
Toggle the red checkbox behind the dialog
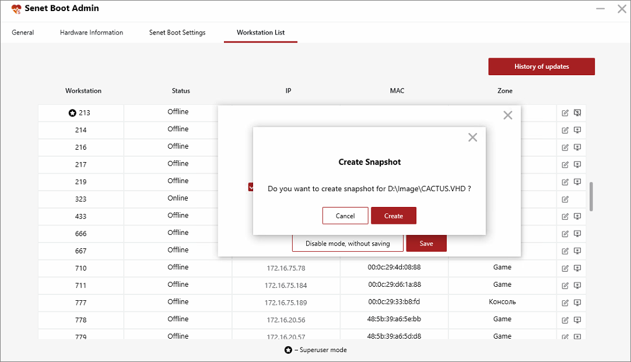251,187
